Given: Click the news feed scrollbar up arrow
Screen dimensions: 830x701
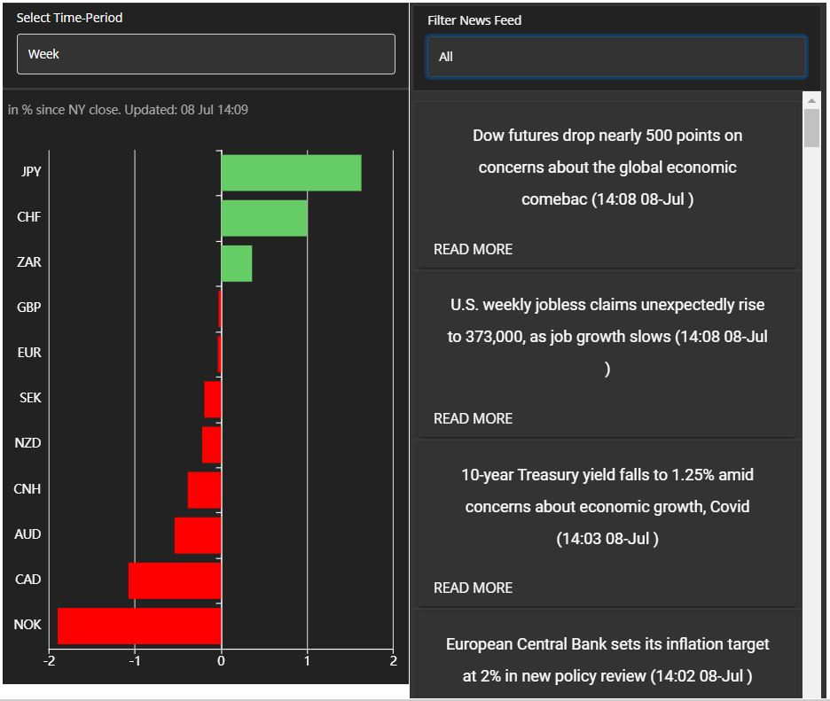Looking at the screenshot, I should [811, 100].
